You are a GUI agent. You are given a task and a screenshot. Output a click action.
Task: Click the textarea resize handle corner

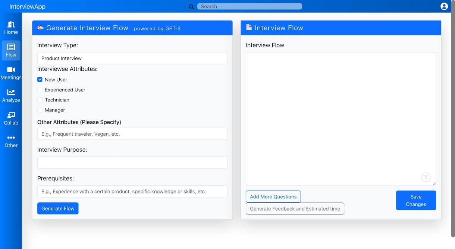coord(434,183)
